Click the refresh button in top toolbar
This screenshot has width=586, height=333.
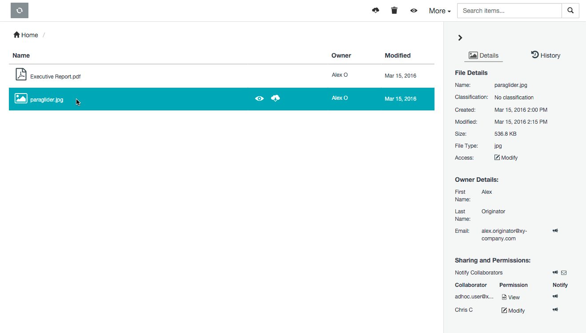(20, 11)
